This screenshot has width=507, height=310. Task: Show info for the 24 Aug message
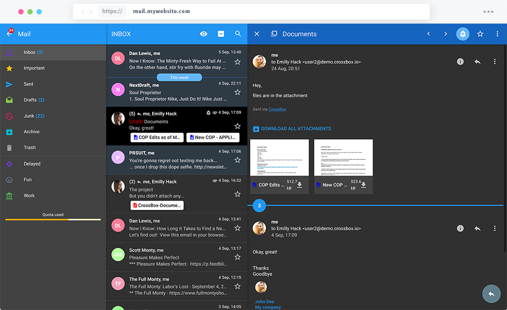click(460, 62)
